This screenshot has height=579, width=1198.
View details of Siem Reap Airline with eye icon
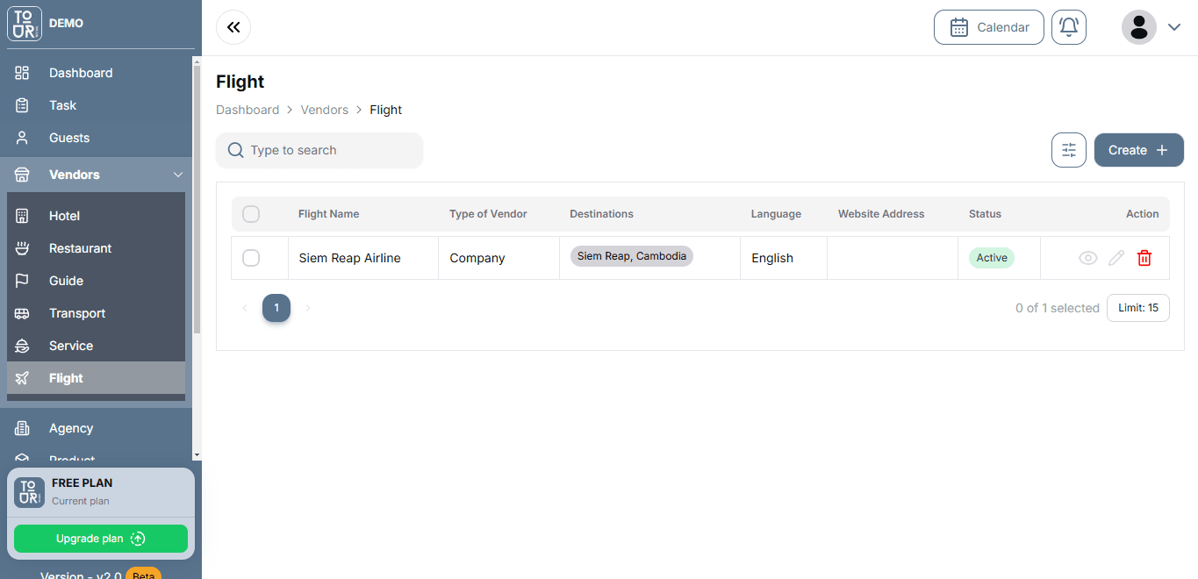(x=1087, y=258)
